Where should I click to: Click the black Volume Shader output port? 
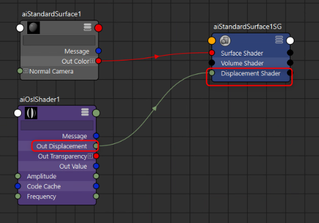[x=290, y=62]
